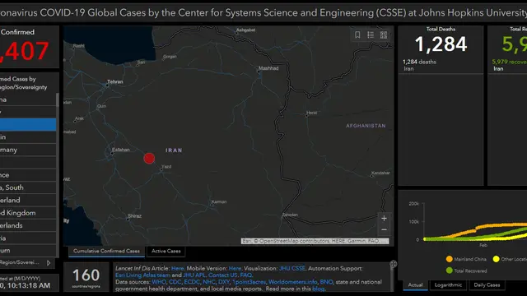The height and width of the screenshot is (296, 527).
Task: Open the Worldometers.info link
Action: [x=293, y=282]
